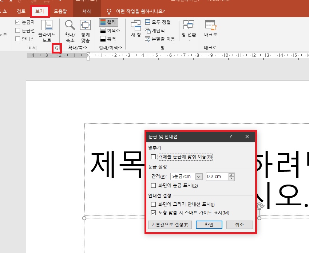Open the 5눈금/cm spacing dropdown
Viewport: 309px width, 253px height.
click(x=199, y=177)
